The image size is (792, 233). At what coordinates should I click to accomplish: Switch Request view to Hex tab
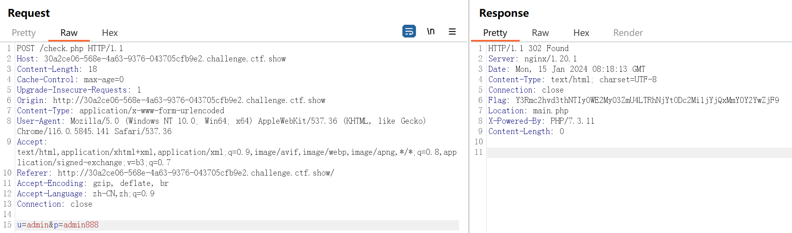pos(110,33)
